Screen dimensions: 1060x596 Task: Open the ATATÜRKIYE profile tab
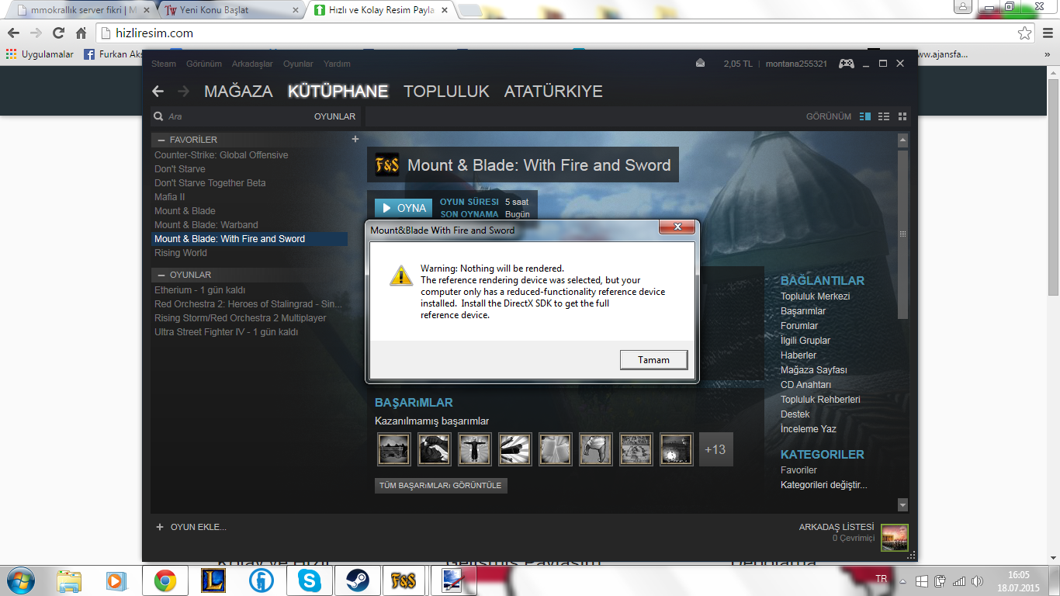tap(553, 91)
